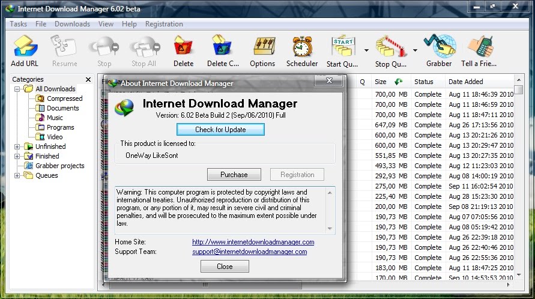535x299 pixels.
Task: Click the Stop Queue toolbar icon
Action: pyautogui.click(x=391, y=51)
